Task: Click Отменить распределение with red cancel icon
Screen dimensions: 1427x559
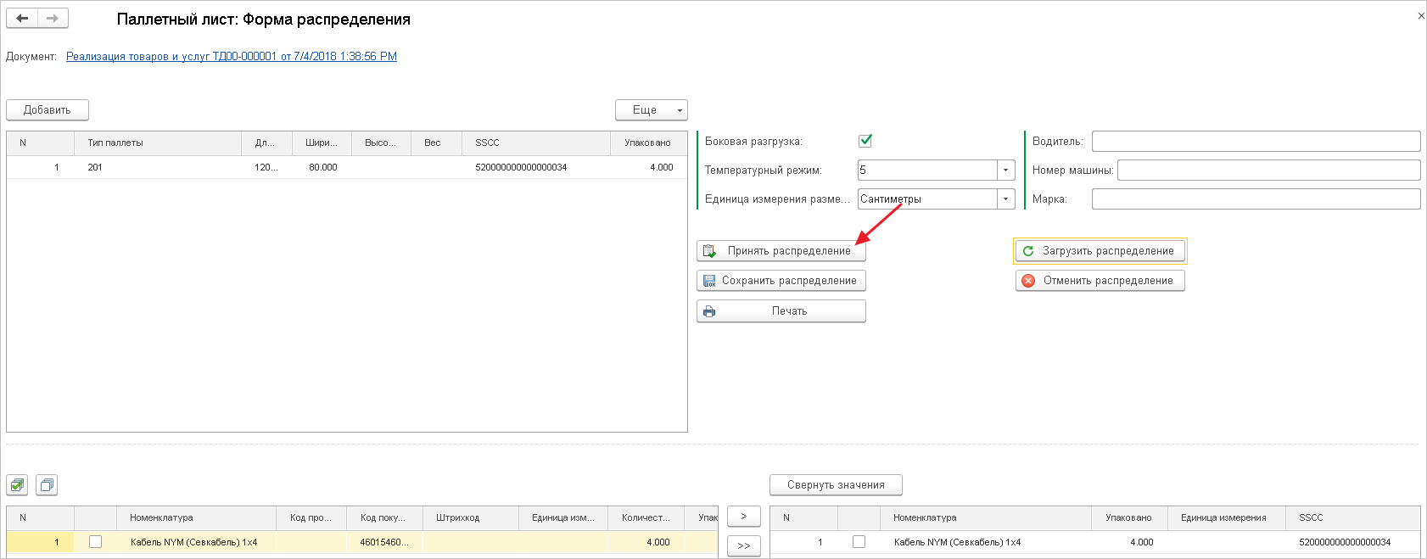Action: tap(1100, 281)
